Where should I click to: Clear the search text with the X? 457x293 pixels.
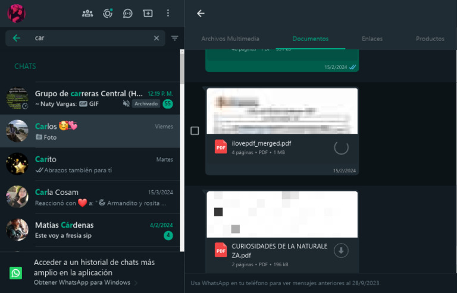[156, 38]
